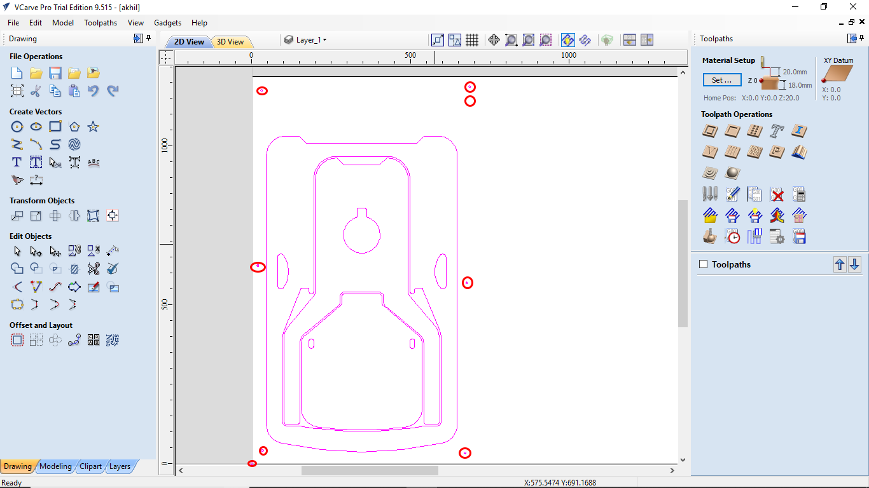Switch to the Clipart tab
Image resolution: width=869 pixels, height=488 pixels.
point(90,466)
